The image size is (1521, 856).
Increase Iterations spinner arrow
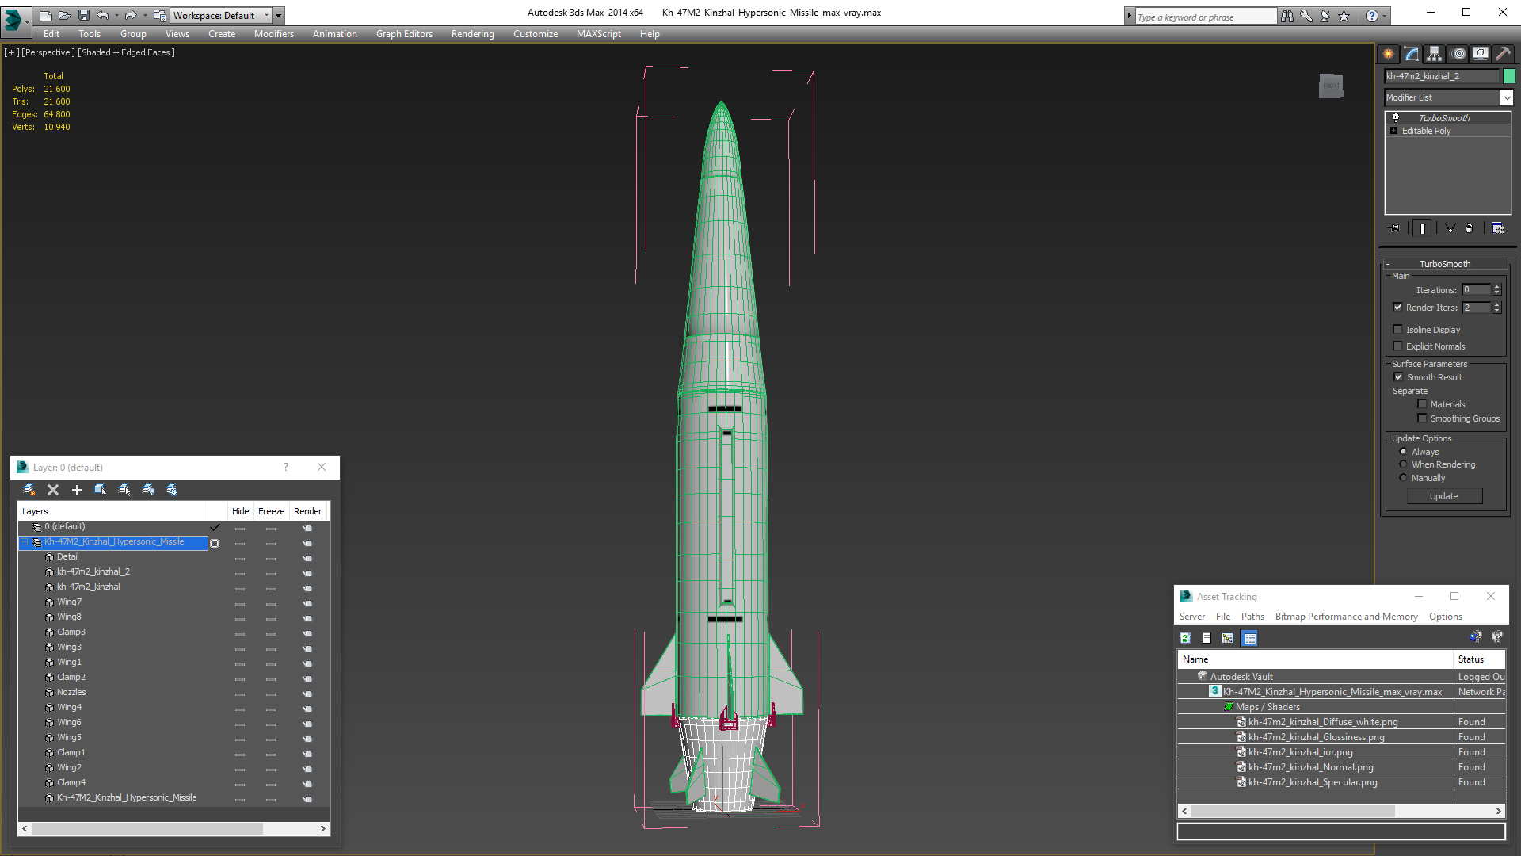(1496, 287)
